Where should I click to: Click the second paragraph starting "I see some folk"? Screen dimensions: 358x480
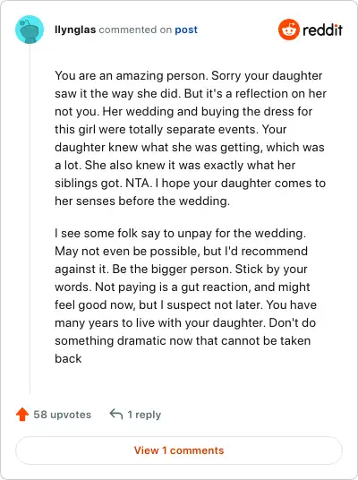[186, 296]
